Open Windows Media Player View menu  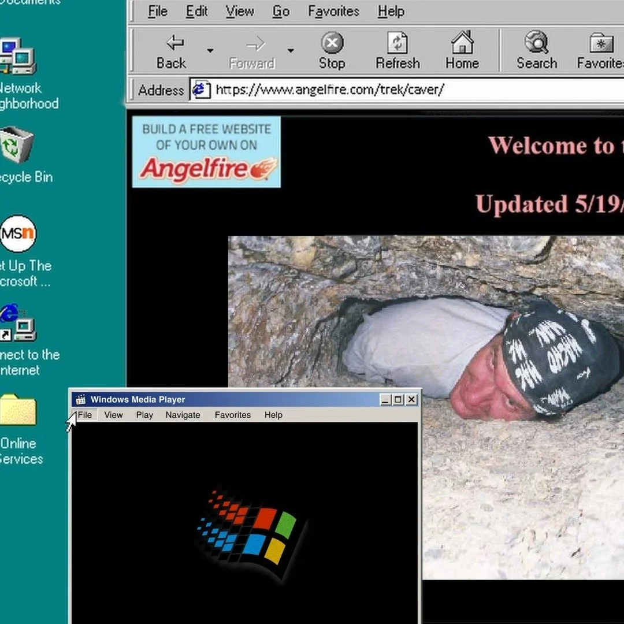(113, 415)
